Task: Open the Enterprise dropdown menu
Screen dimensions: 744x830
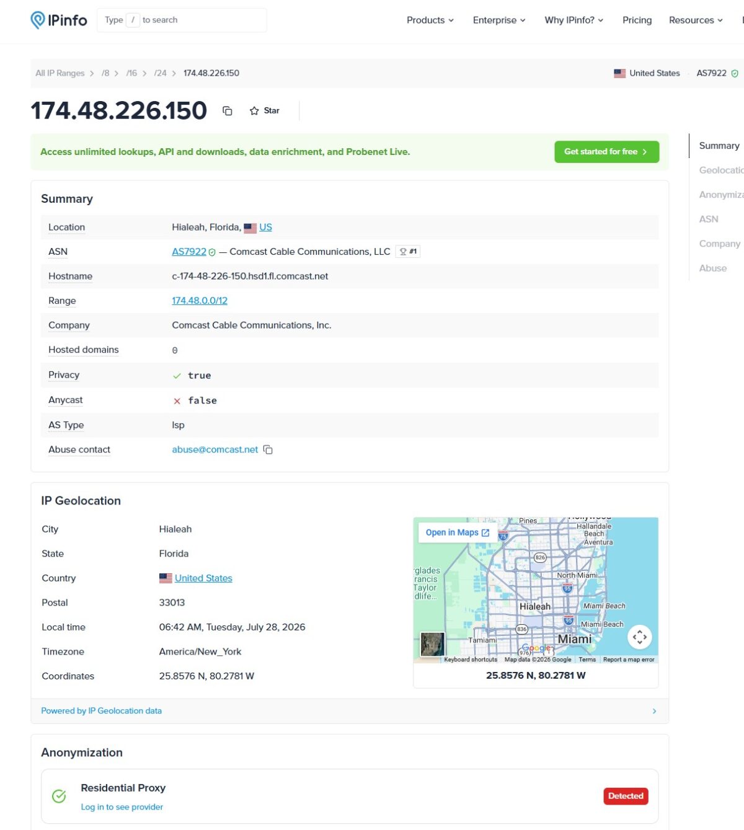Action: point(499,20)
